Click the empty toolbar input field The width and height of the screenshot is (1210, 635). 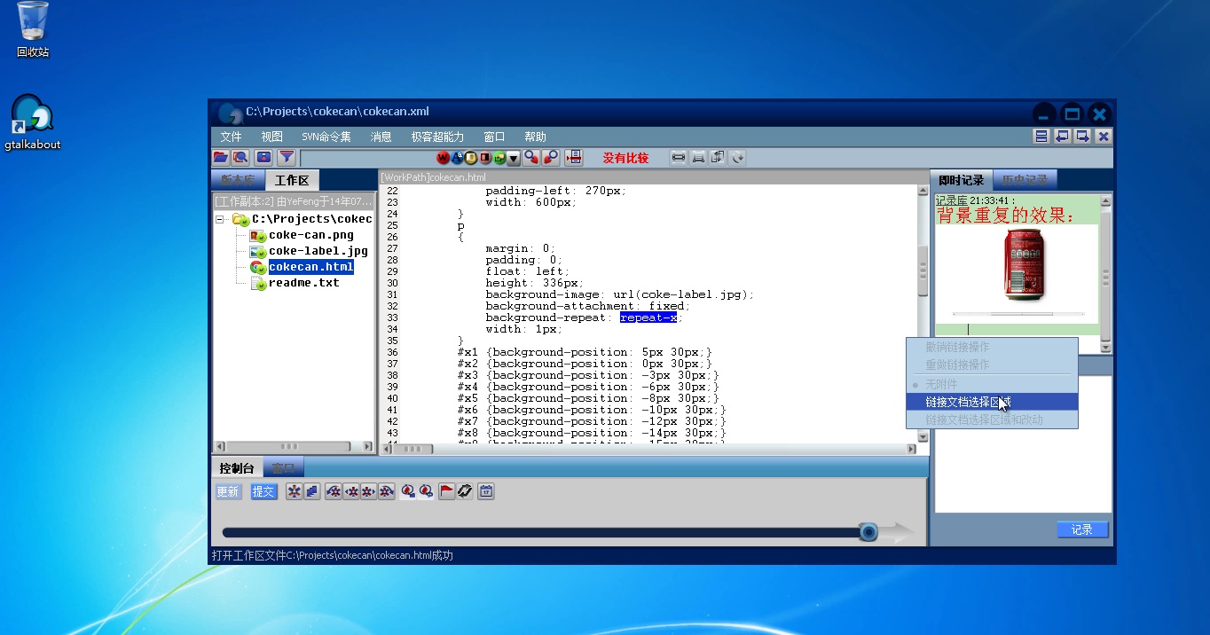367,158
